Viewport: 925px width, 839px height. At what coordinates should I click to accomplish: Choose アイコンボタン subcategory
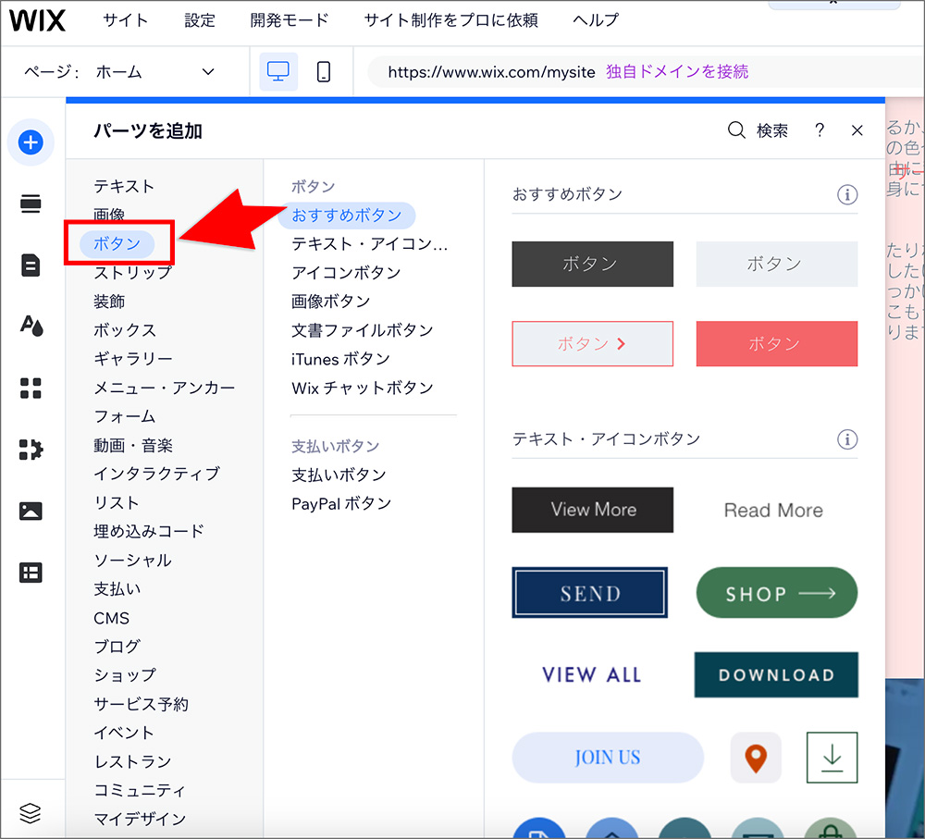(x=346, y=273)
